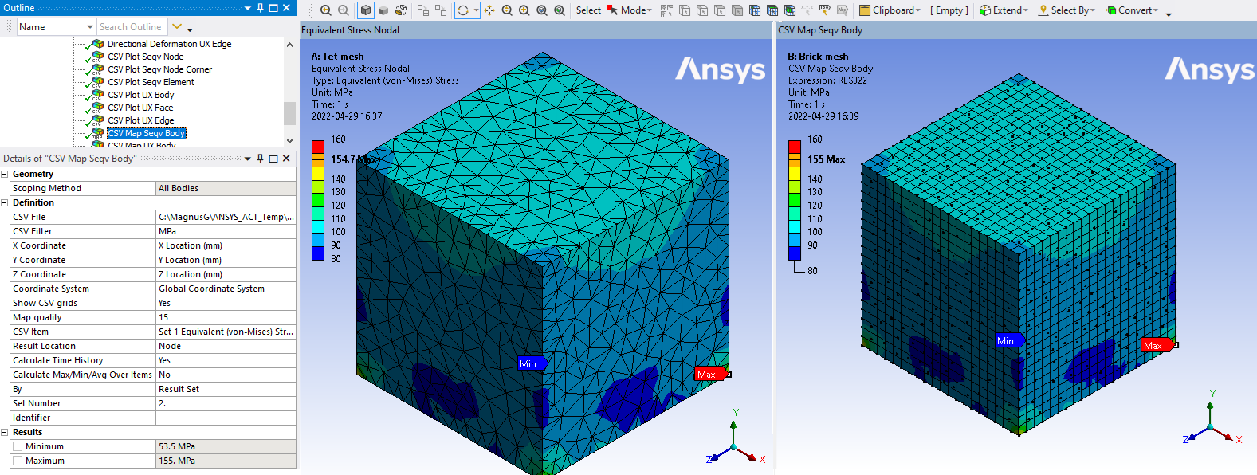Image resolution: width=1257 pixels, height=475 pixels.
Task: Select CSV Plot UX Face item
Action: pyautogui.click(x=140, y=108)
